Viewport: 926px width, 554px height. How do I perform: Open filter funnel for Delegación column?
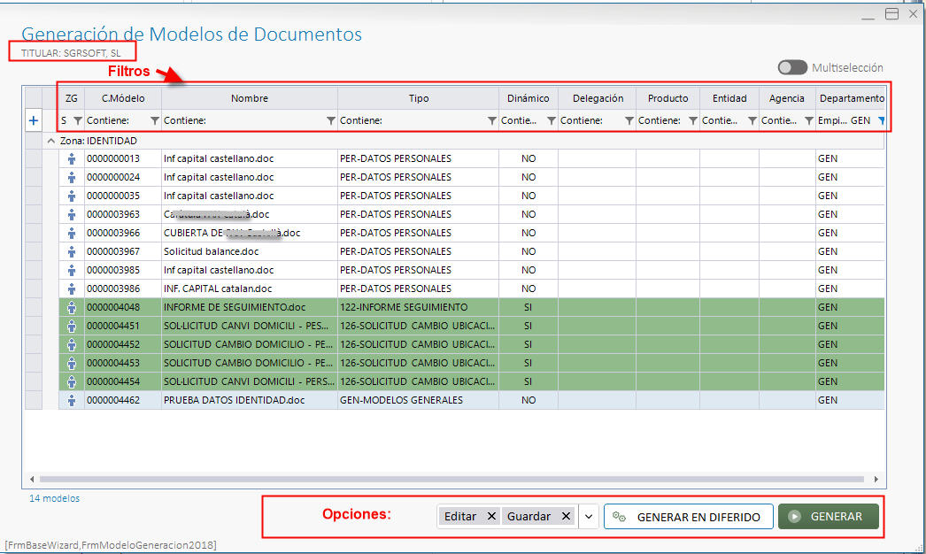629,120
